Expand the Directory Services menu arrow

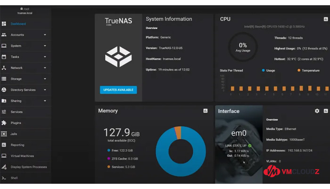click(x=45, y=90)
